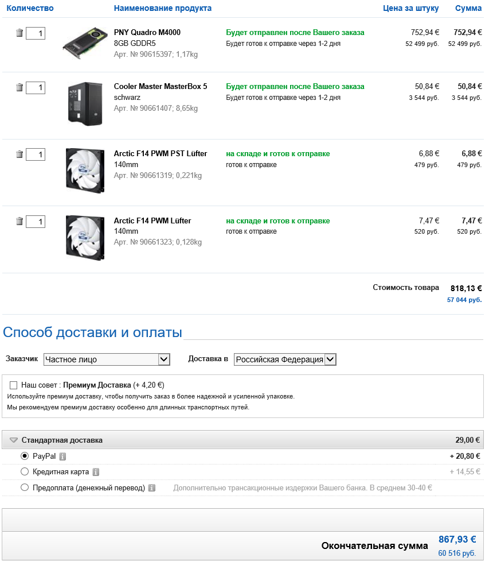Click trash icon for Arctic F14 PWM Lüfter
Viewport: 485px width, 561px height.
click(x=19, y=221)
